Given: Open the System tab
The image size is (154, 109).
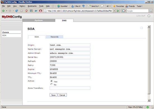Looking at the screenshot, I should [x=39, y=20].
